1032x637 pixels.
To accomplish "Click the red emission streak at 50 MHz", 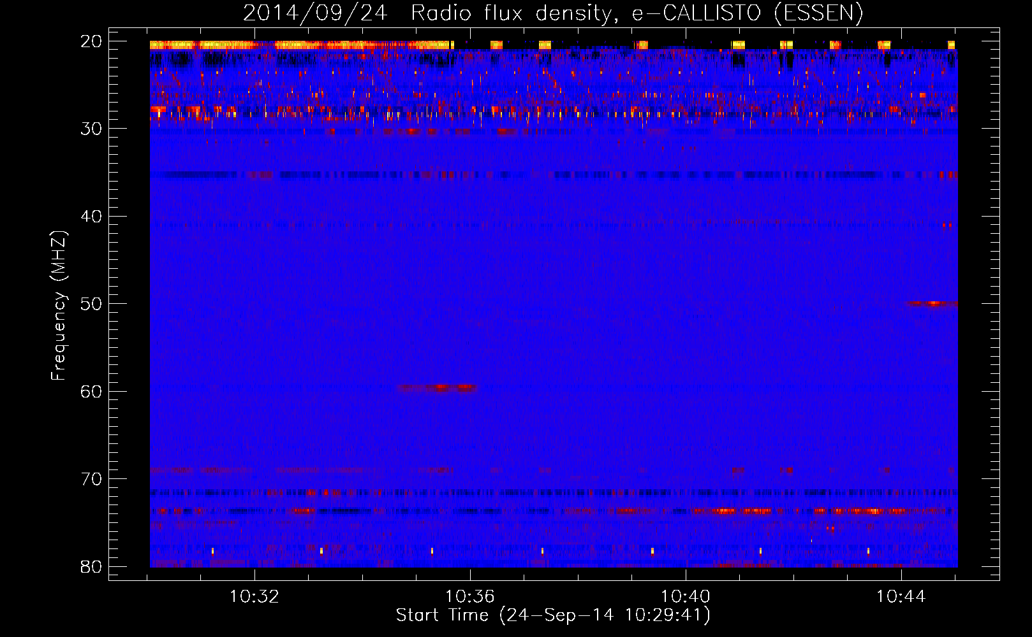I will click(x=932, y=304).
